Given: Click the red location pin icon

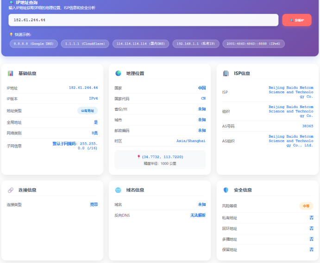Looking at the screenshot, I should pyautogui.click(x=139, y=157).
